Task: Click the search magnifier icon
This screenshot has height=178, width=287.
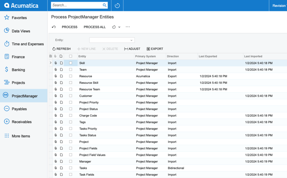Action: [105, 5]
